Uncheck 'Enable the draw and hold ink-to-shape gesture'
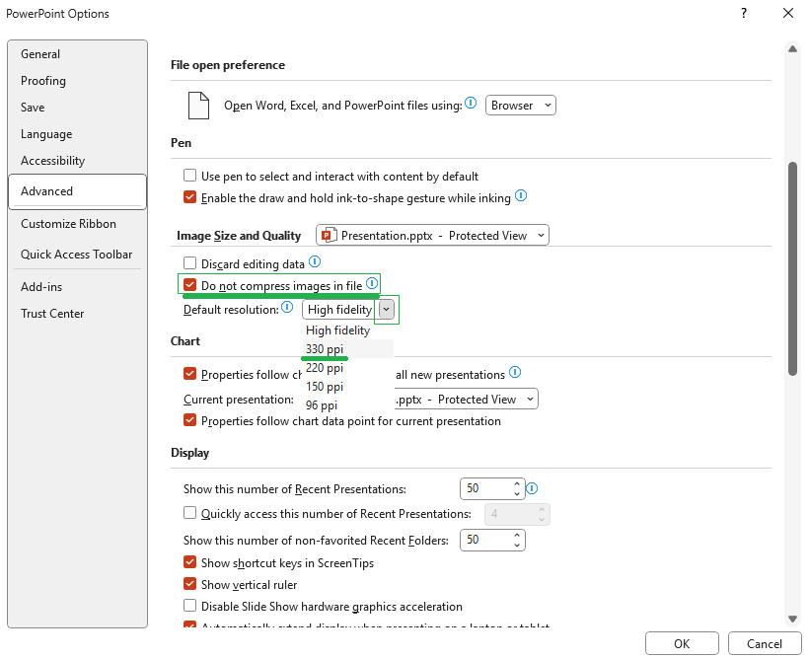Viewport: 808px width, 659px height. click(x=190, y=197)
